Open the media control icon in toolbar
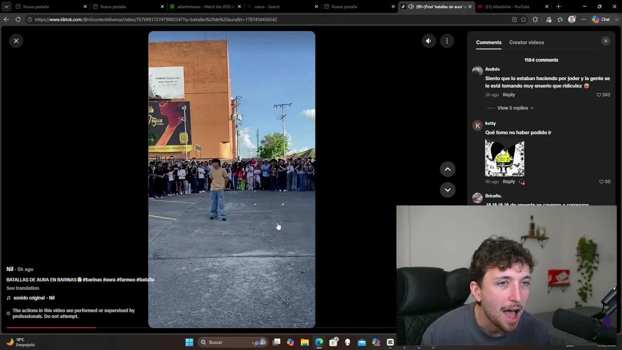The width and height of the screenshot is (622, 350). (x=549, y=19)
